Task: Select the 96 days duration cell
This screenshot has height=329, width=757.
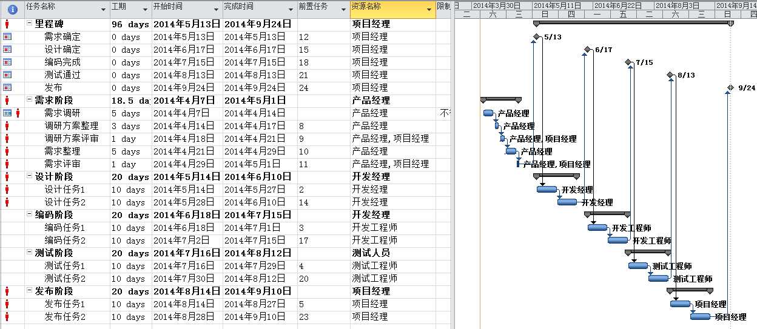Action: 130,24
